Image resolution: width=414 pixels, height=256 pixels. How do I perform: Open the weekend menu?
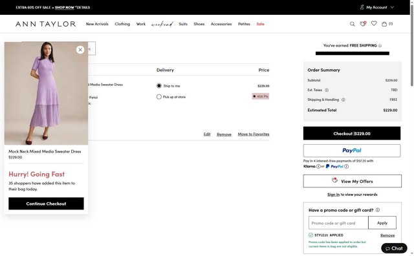(x=162, y=25)
